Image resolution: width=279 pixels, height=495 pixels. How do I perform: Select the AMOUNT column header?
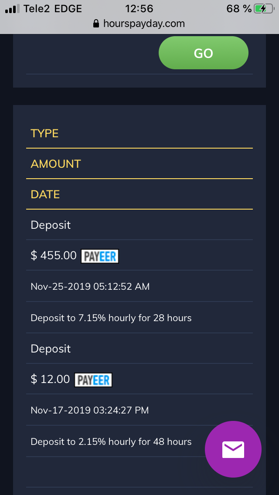[56, 164]
